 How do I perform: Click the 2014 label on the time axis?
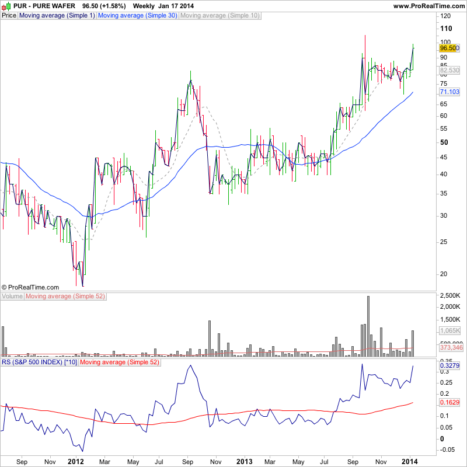410,462
